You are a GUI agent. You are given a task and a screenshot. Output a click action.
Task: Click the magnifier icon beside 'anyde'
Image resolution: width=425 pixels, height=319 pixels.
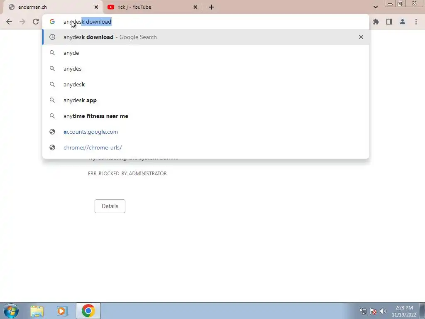[x=52, y=53]
